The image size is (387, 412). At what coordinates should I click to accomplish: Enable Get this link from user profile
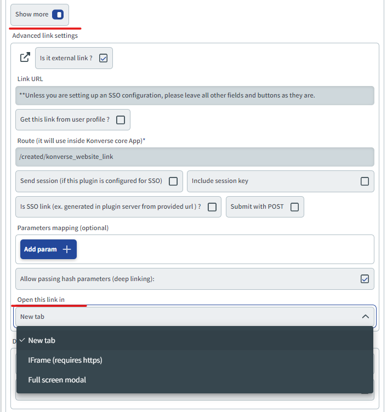[121, 120]
